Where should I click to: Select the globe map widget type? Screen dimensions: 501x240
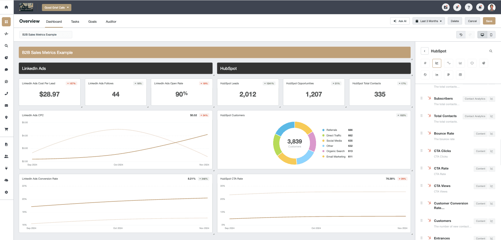tap(425, 75)
